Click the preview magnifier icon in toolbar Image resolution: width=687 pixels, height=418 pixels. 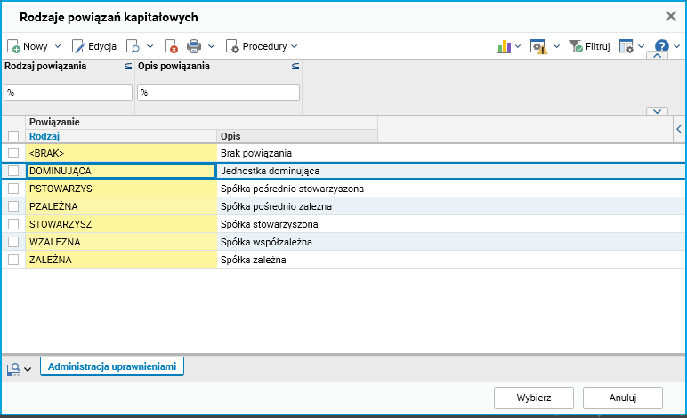[133, 46]
